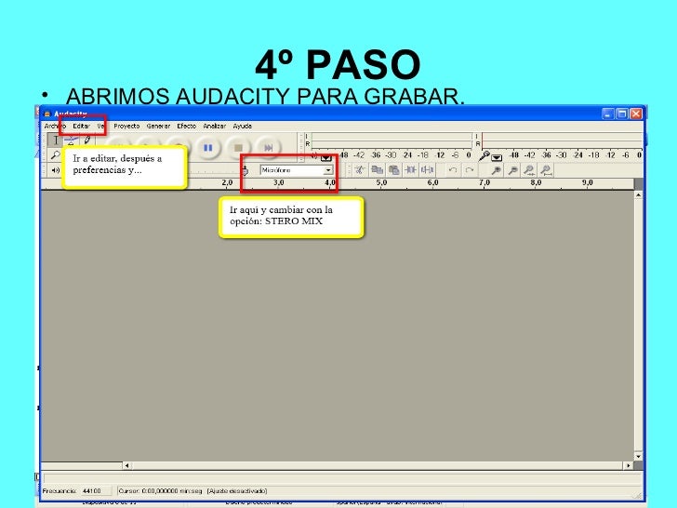The height and width of the screenshot is (508, 677).
Task: Click the Redo arrow icon
Action: tap(470, 170)
